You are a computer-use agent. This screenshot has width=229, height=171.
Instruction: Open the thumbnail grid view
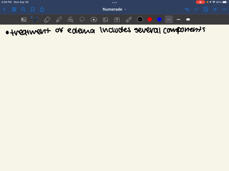14,9
